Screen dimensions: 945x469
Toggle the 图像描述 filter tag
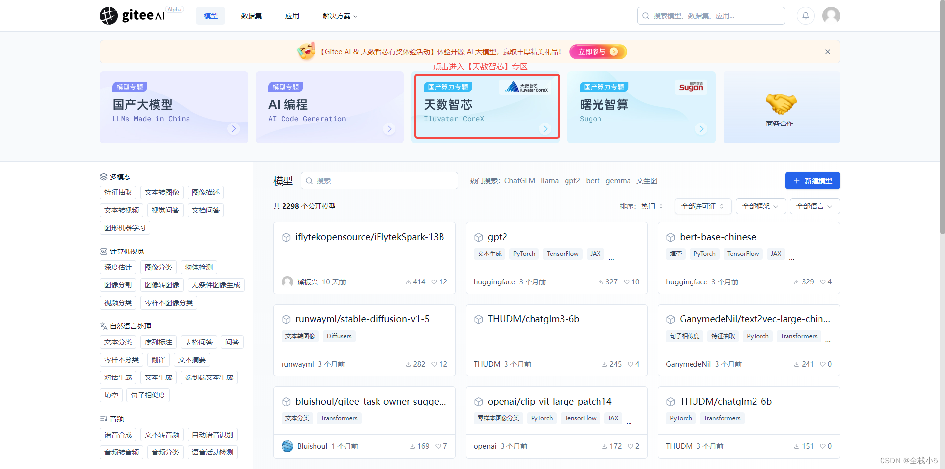206,192
